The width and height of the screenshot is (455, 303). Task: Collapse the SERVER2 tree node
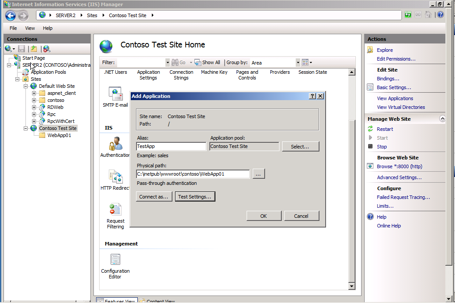[9, 65]
